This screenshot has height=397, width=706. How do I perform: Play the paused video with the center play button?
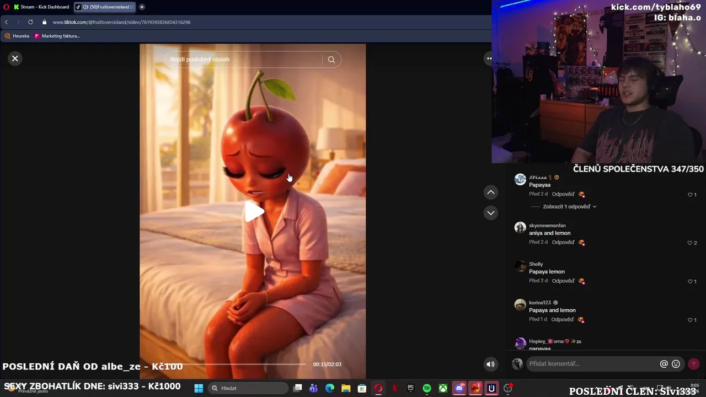tap(254, 212)
